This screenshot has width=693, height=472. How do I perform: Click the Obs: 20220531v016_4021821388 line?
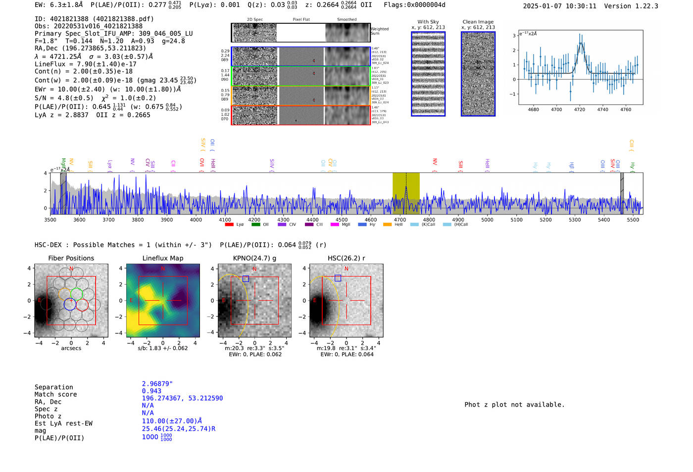pyautogui.click(x=89, y=26)
